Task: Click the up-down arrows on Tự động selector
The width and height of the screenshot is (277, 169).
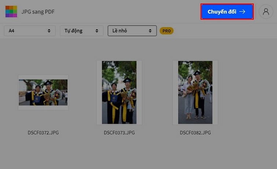Action: click(97, 31)
